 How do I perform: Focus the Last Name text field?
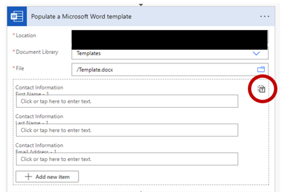point(127,130)
